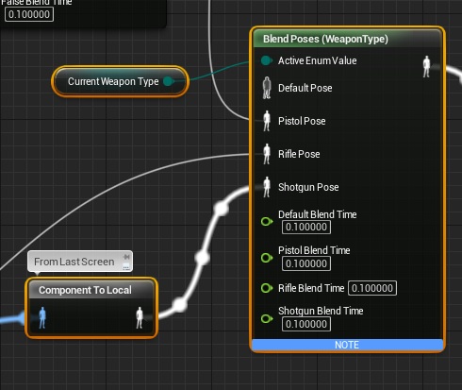Click Component To Local white output pin
The height and width of the screenshot is (390, 462).
pos(140,318)
